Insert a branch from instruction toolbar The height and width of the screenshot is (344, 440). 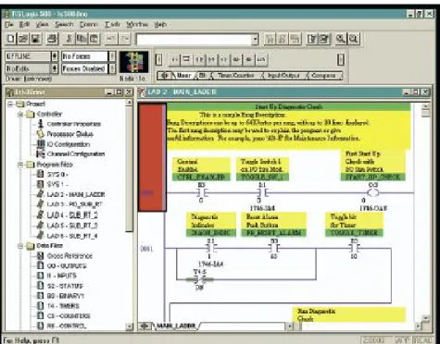click(x=187, y=59)
